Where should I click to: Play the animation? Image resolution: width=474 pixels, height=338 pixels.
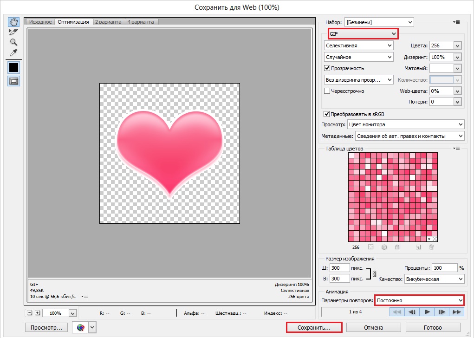427,312
